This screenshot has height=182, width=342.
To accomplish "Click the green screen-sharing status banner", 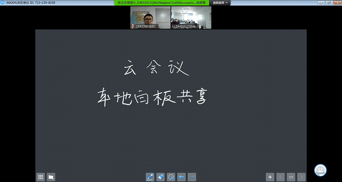I will (162, 3).
